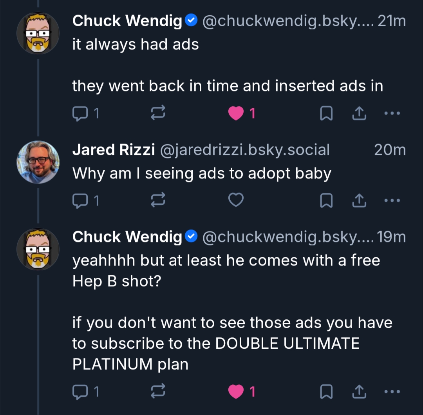Like Jared Rizzi's adopt baby post
This screenshot has height=415, width=423.
[x=236, y=200]
